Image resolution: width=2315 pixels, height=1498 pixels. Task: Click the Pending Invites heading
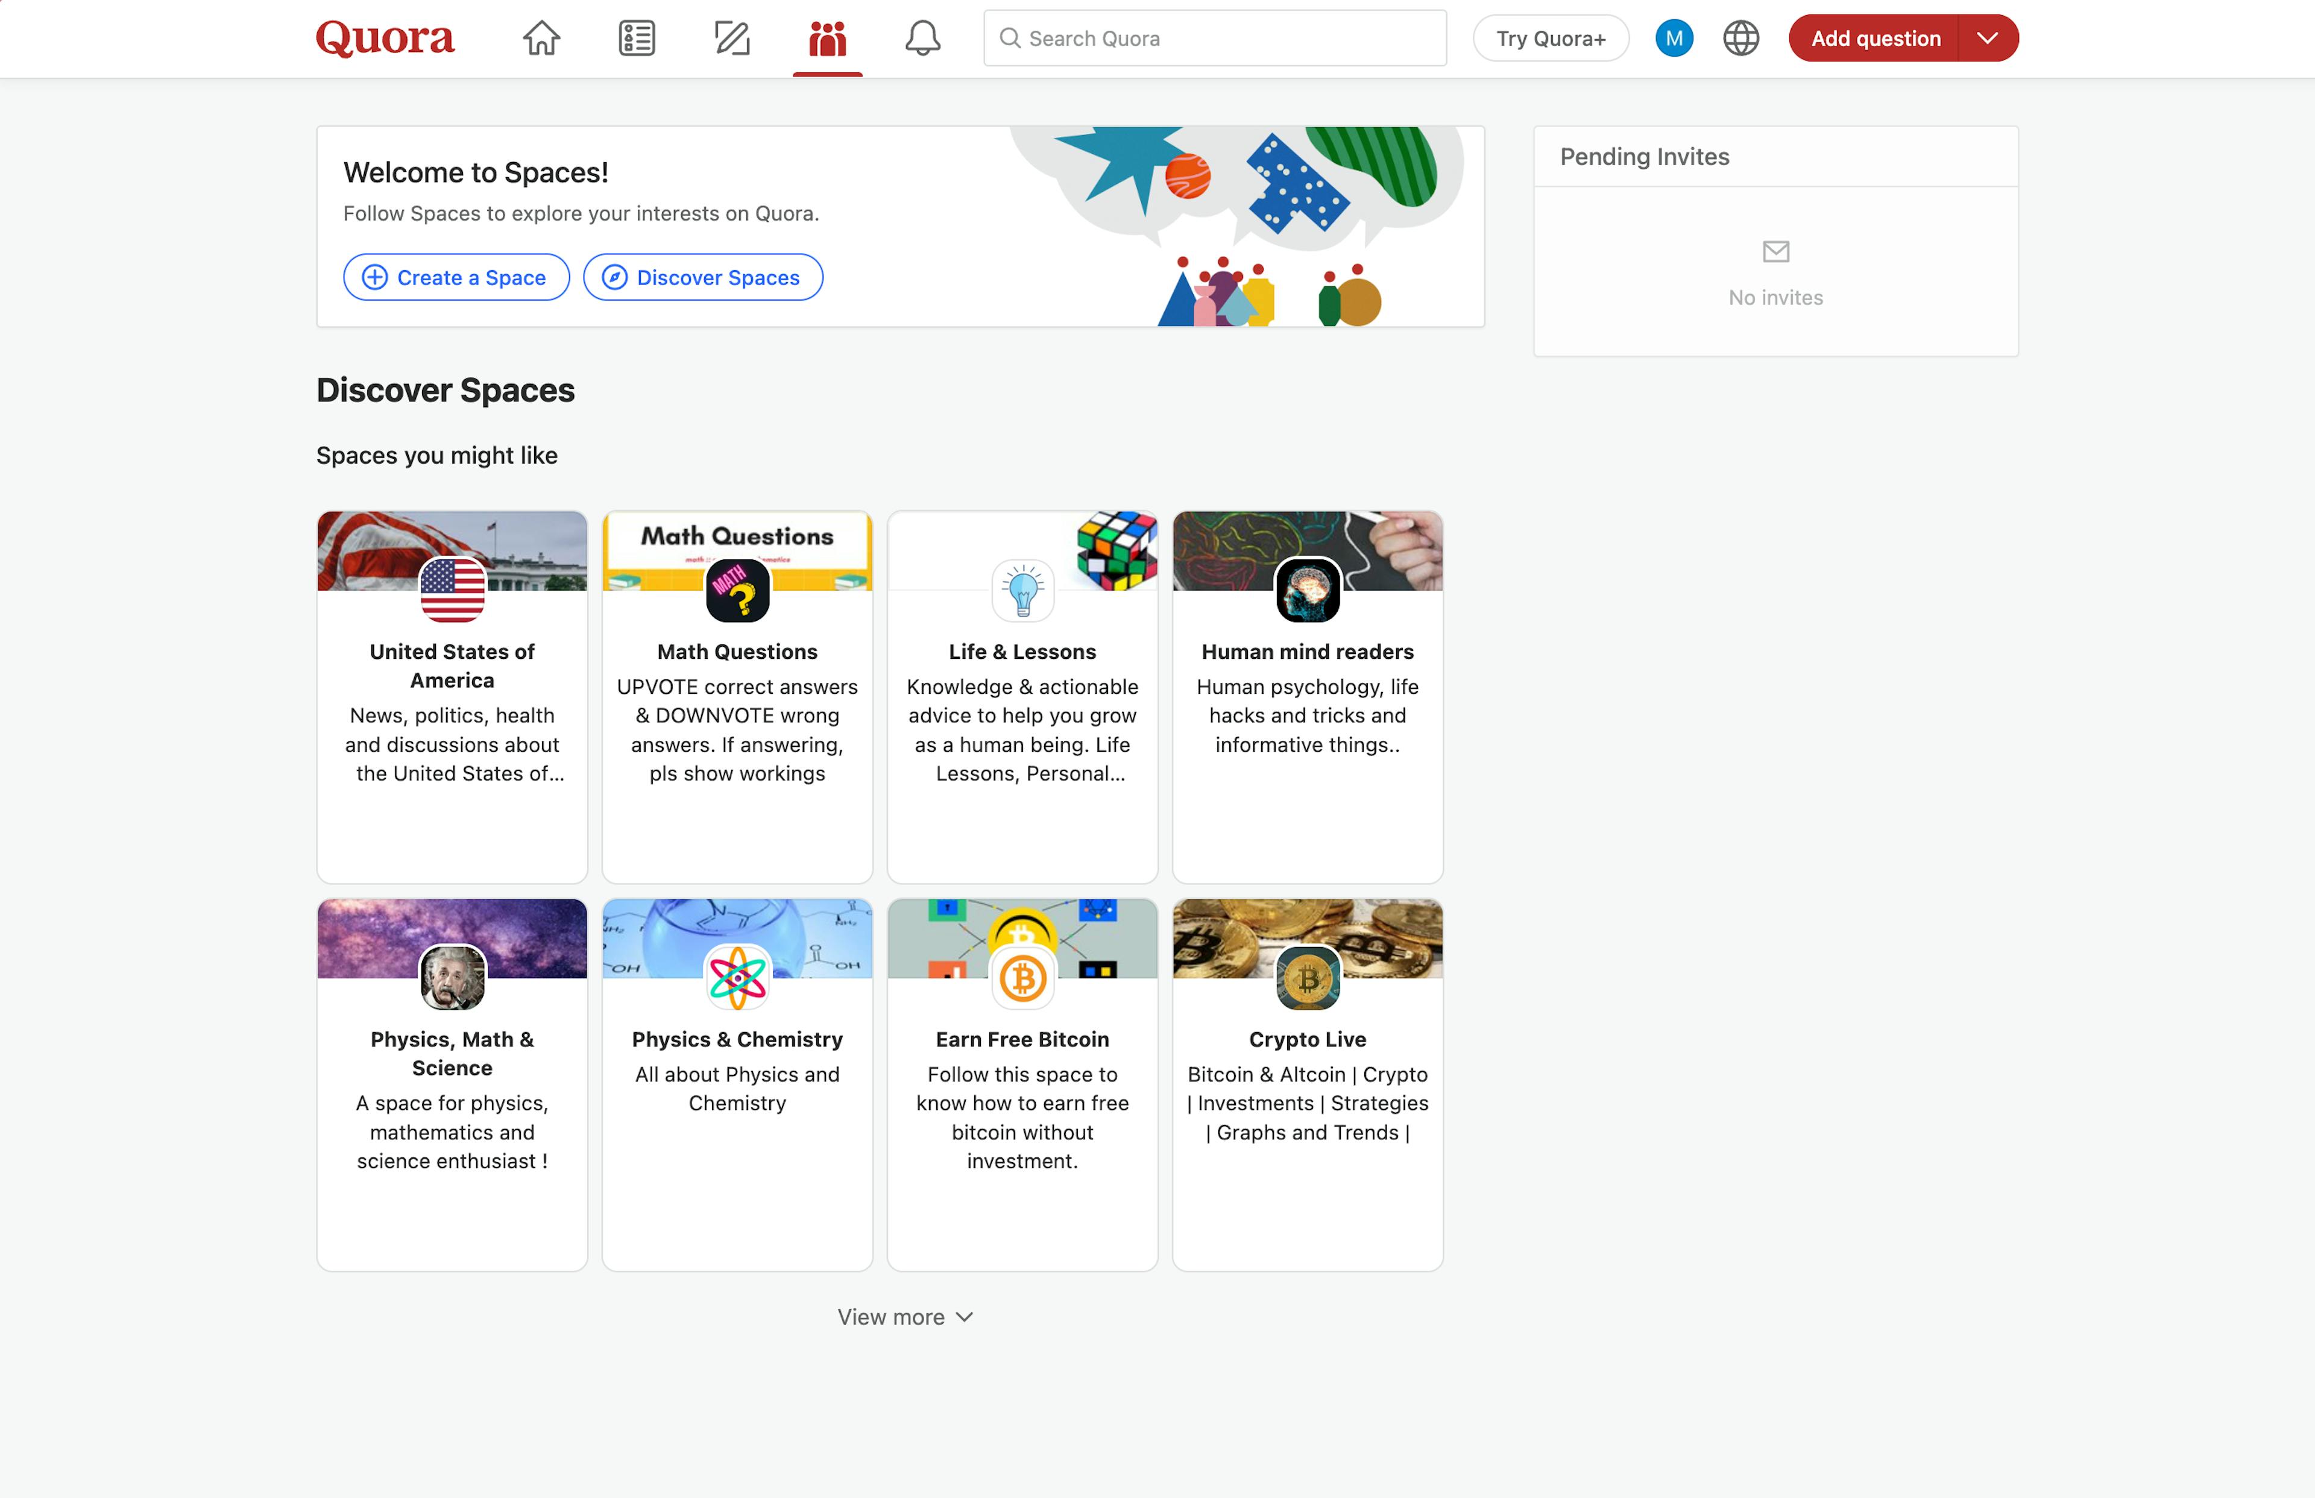point(1644,157)
